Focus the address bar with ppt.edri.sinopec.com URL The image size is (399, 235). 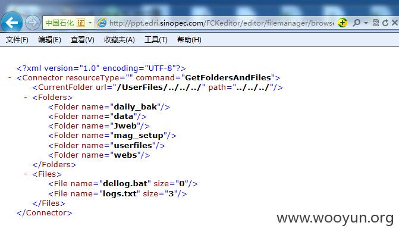point(221,23)
